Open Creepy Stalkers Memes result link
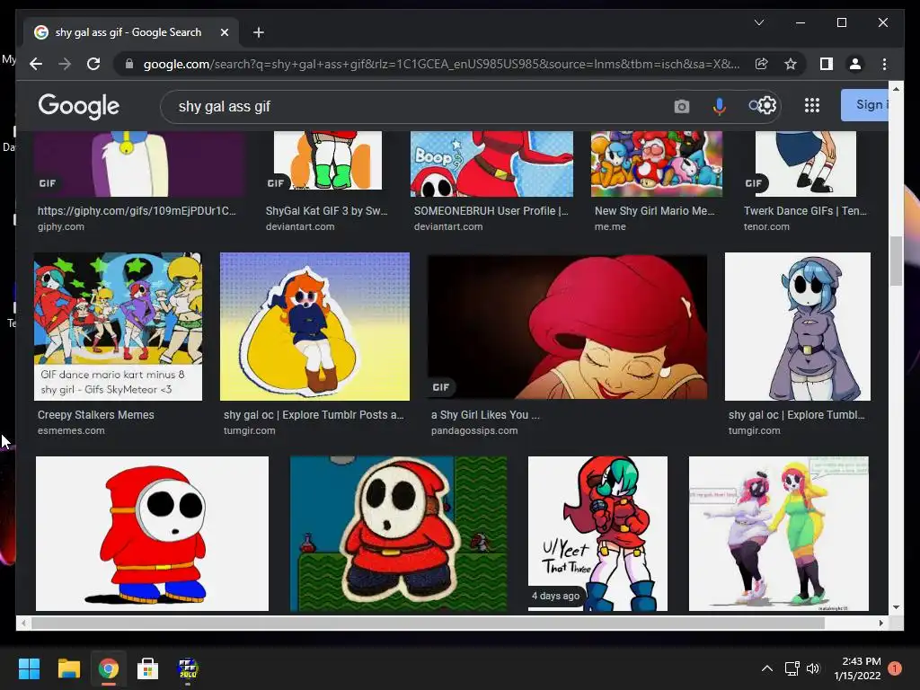Screen dimensions: 920x690 (95, 422)
